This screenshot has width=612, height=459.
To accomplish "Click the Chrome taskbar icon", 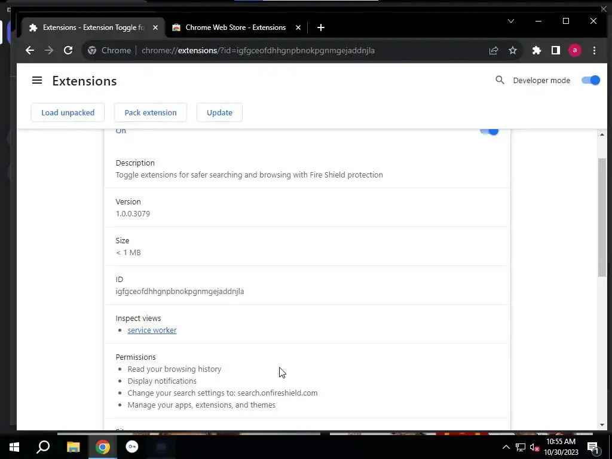I will pyautogui.click(x=102, y=447).
